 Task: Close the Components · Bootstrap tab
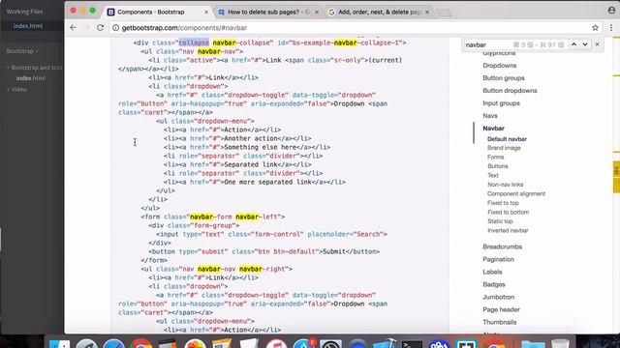click(206, 13)
